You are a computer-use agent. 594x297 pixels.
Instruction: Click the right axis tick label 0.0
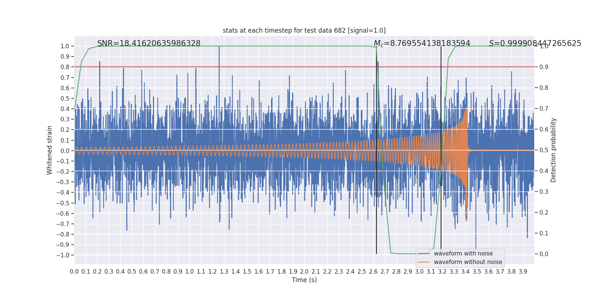pos(544,254)
